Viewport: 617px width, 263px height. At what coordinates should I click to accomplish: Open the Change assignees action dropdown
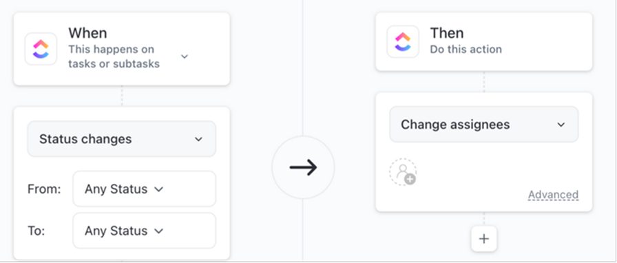(484, 125)
